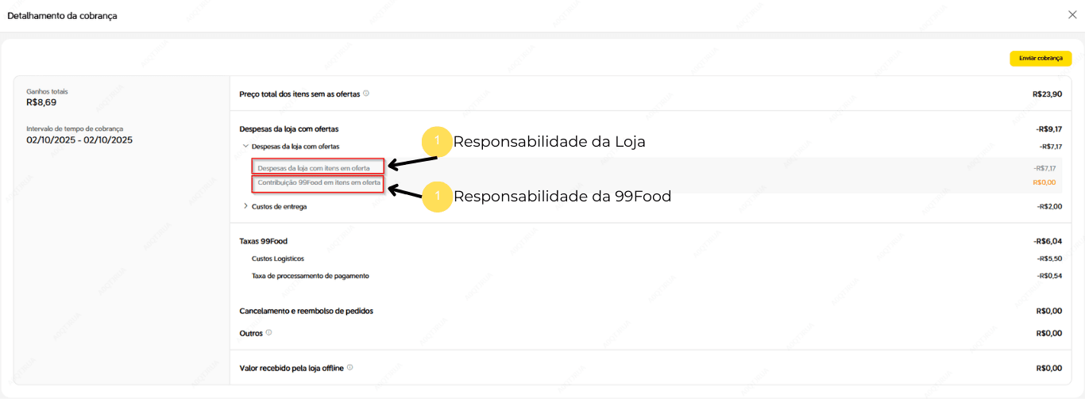Click the orange R$0,00 contribution amount
Viewport: 1085px width, 402px height.
pyautogui.click(x=1044, y=182)
